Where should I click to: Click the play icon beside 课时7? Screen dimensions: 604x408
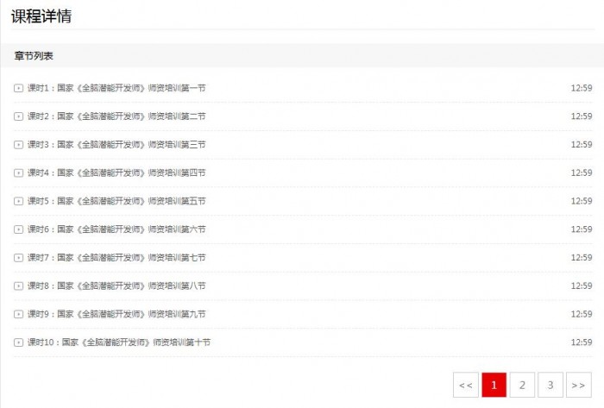coord(18,258)
